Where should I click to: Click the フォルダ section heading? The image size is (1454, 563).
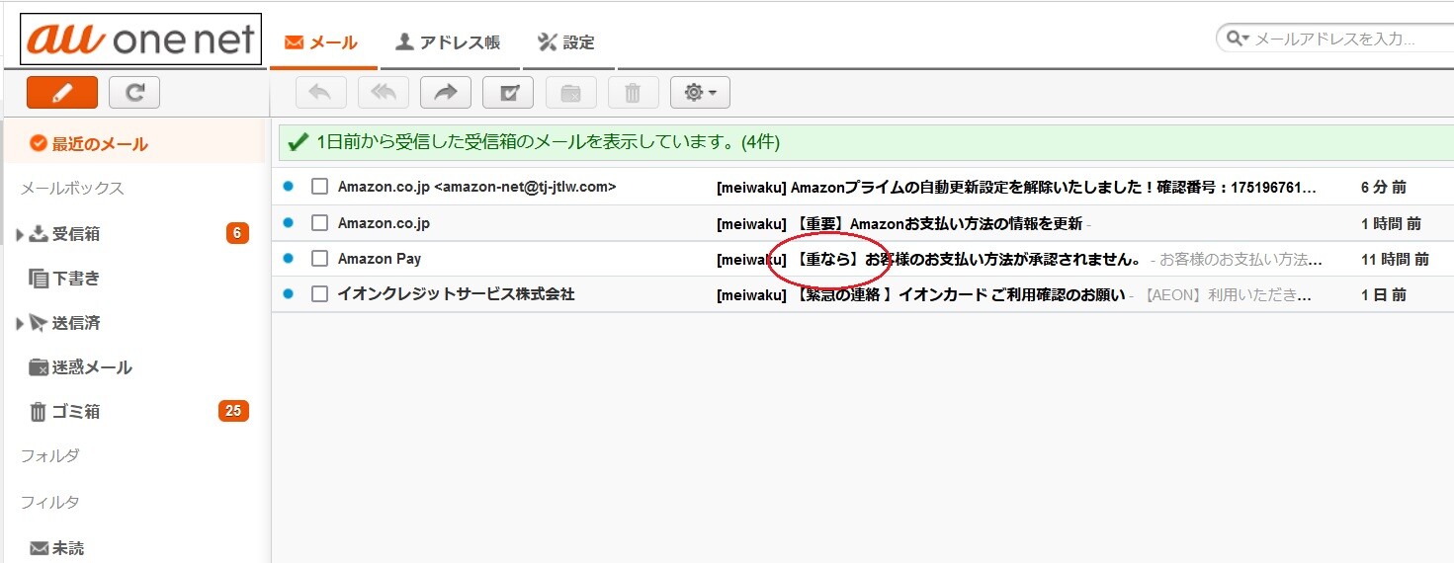(49, 456)
